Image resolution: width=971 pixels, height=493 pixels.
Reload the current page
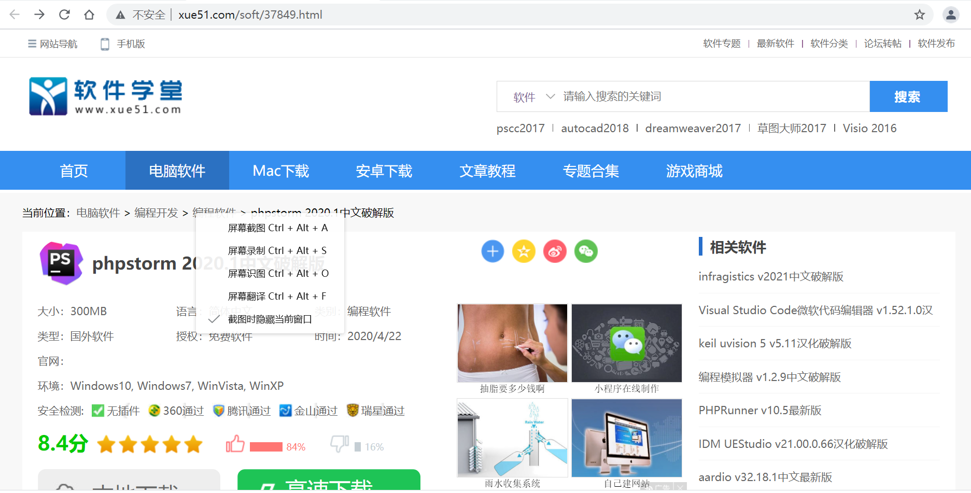point(64,14)
